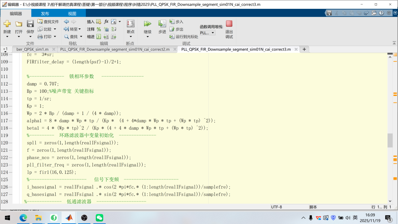The width and height of the screenshot is (398, 224).
Task: Switch to the 发布 (Publish) ribbon tab
Action: tap(45, 14)
